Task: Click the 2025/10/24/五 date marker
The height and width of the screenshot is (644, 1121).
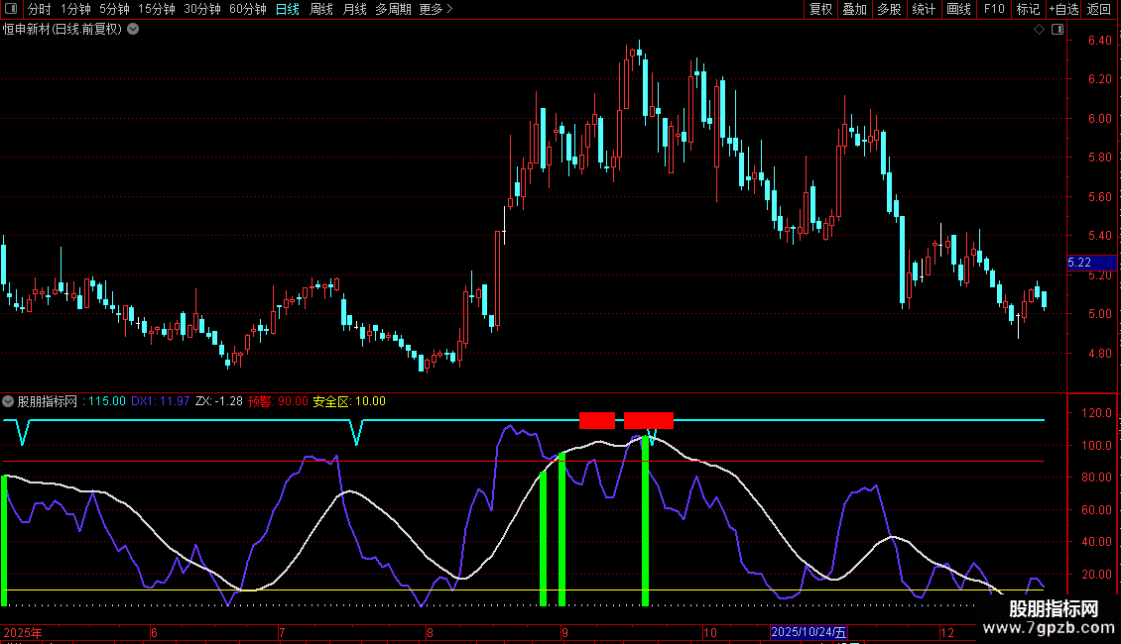Action: point(809,632)
